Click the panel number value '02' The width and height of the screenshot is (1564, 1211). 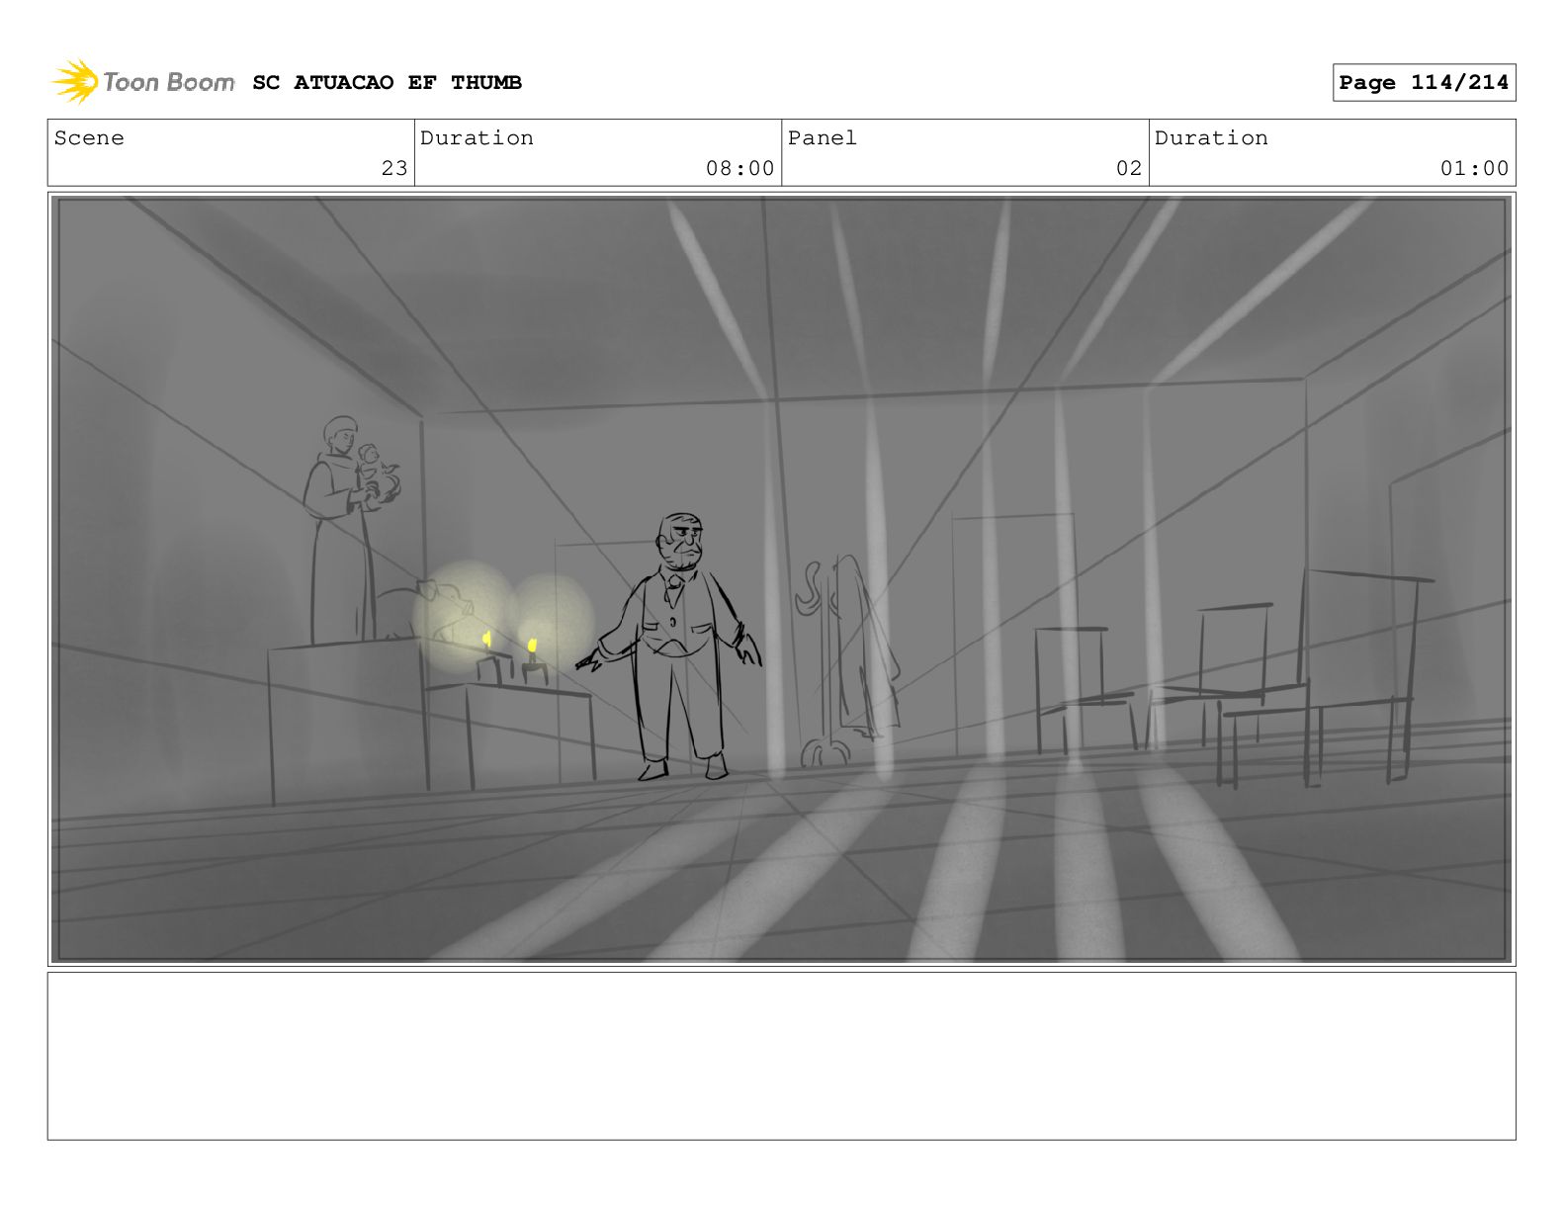point(1129,169)
